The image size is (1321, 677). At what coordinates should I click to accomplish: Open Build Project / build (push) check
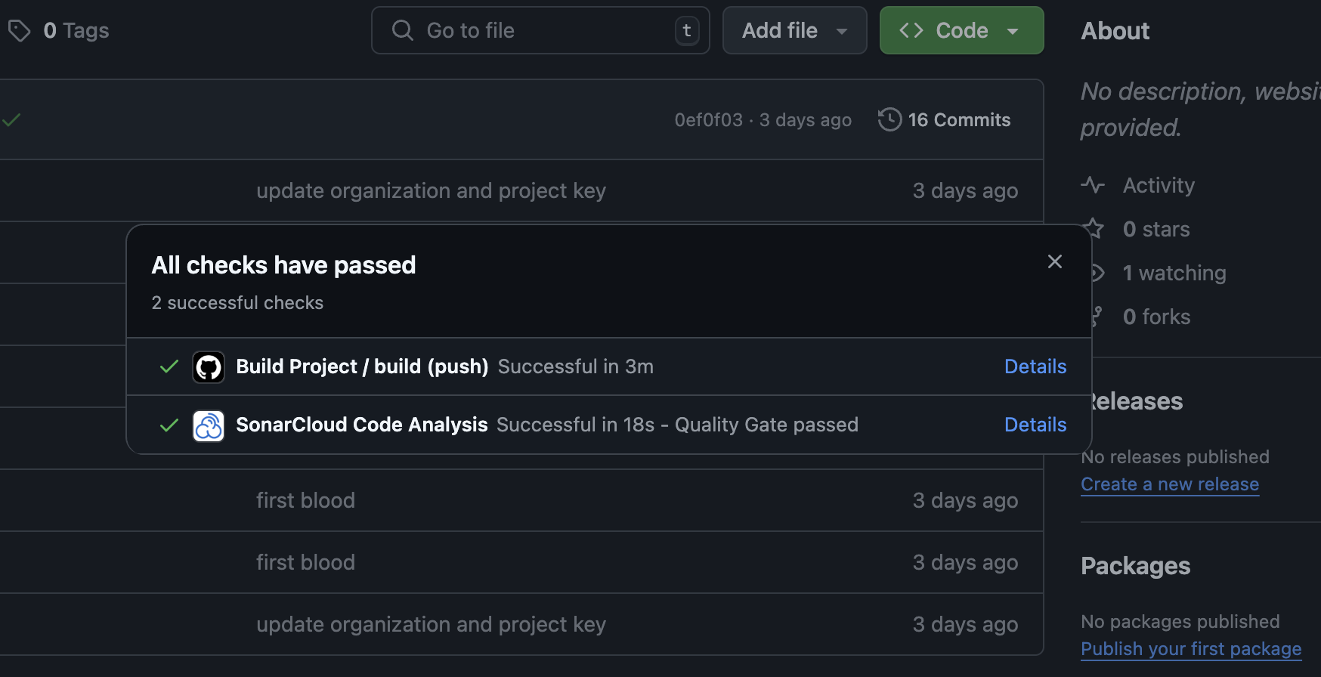click(362, 366)
